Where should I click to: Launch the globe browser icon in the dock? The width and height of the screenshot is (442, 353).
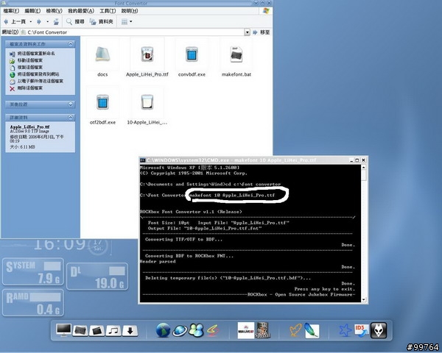(x=163, y=330)
